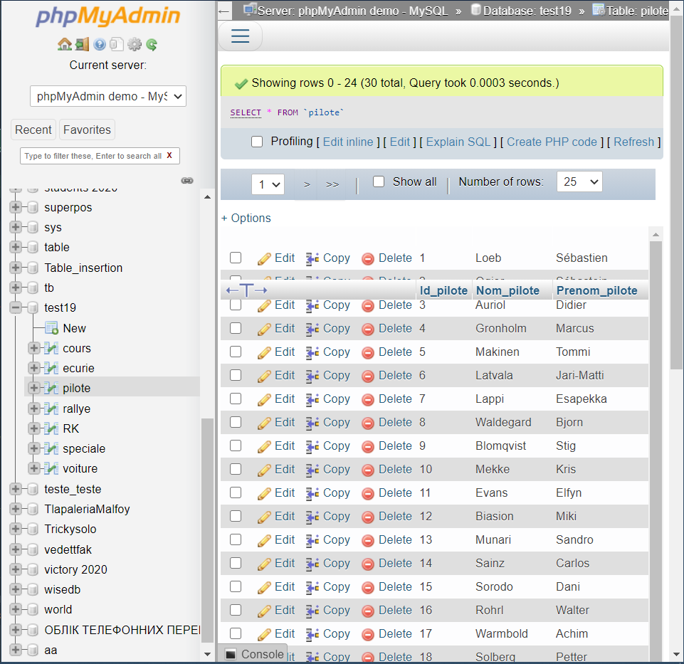
Task: Open the Current server dropdown
Action: (x=108, y=96)
